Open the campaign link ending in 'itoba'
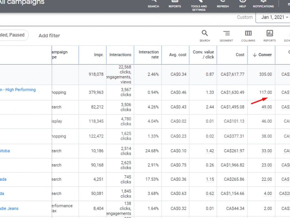Image resolution: width=290 pixels, height=218 pixels. pyautogui.click(x=5, y=151)
